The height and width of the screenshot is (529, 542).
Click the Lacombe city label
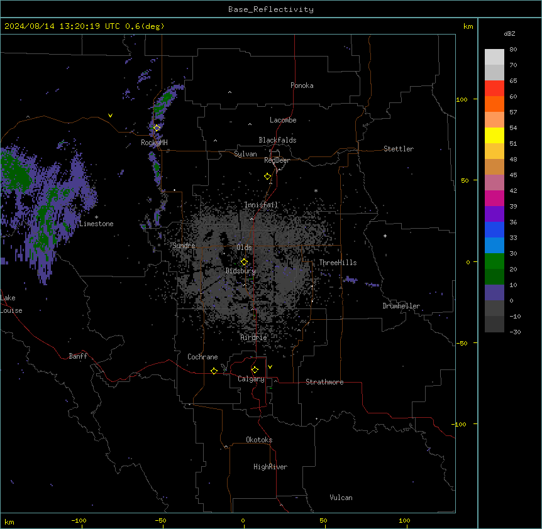pos(283,120)
